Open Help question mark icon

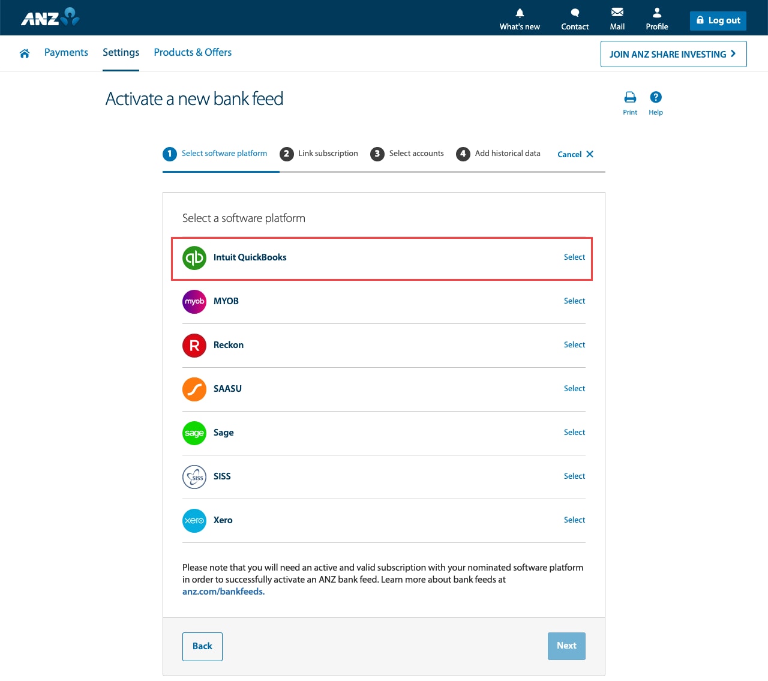pyautogui.click(x=656, y=97)
